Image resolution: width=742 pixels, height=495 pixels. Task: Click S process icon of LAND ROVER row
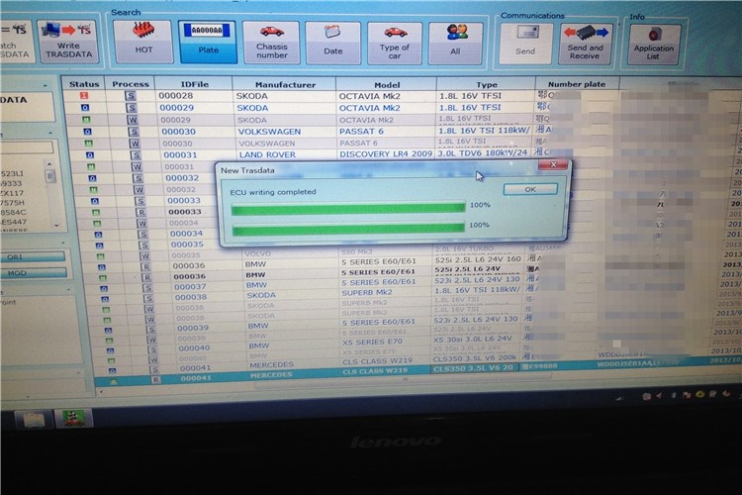pos(137,154)
